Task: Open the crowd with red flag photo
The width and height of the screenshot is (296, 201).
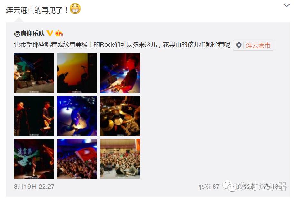Action: [77, 159]
